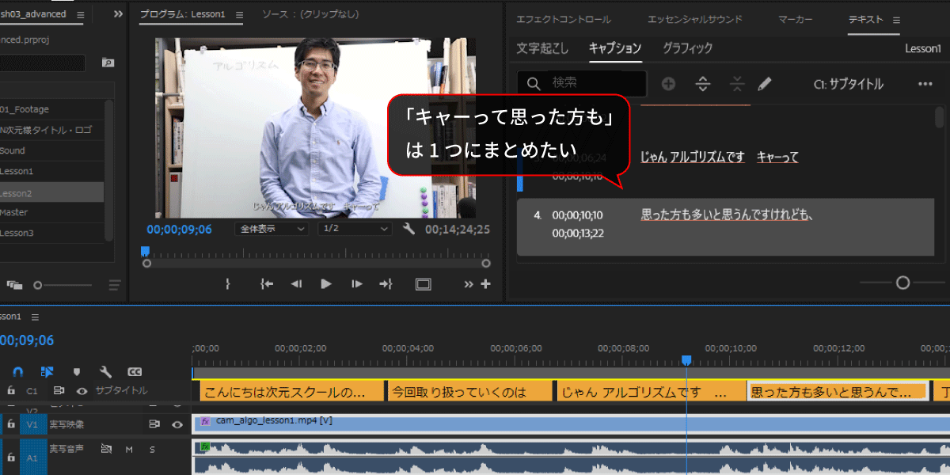Toggle sync lock on C1 track
This screenshot has height=475, width=950.
[59, 390]
